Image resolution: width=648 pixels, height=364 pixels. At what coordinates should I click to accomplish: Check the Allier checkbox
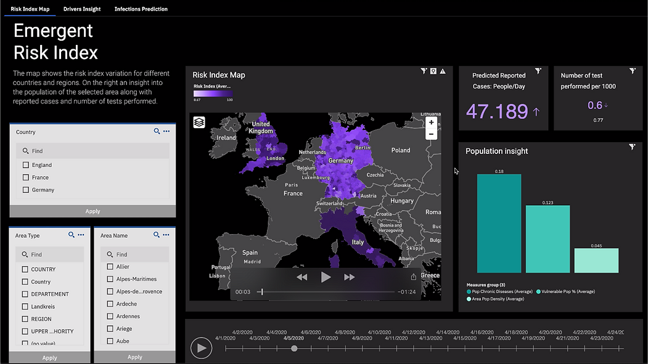pos(110,267)
